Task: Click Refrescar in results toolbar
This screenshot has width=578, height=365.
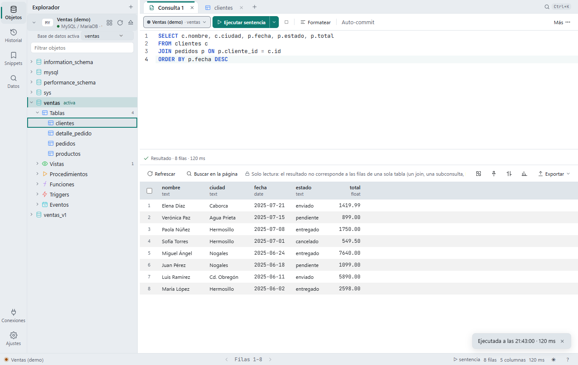Action: (161, 174)
